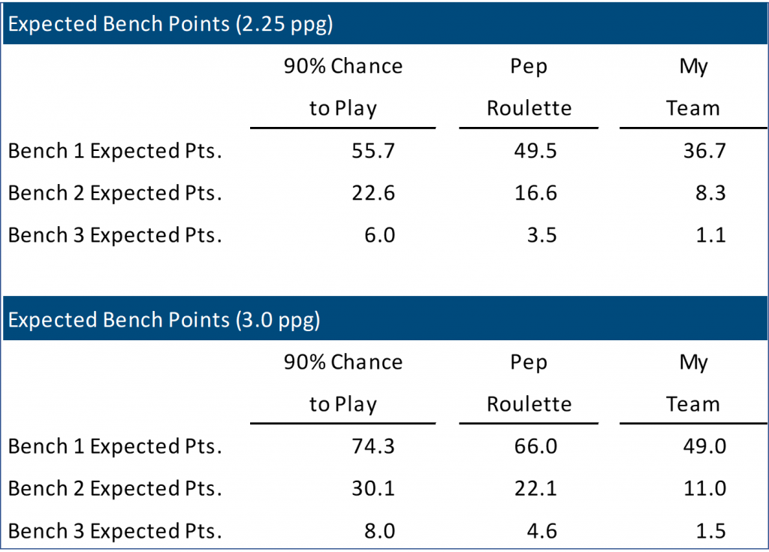Select the Expected Bench Points (3.0 ppg) header
769x552 pixels.
pos(164,321)
